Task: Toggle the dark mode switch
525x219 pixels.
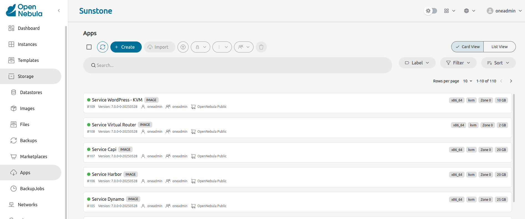Action: pos(431,11)
